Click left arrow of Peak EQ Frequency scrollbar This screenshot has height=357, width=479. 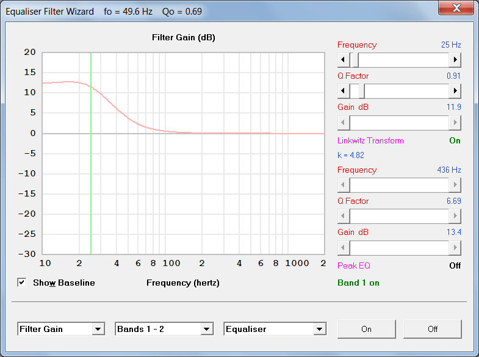(x=344, y=185)
